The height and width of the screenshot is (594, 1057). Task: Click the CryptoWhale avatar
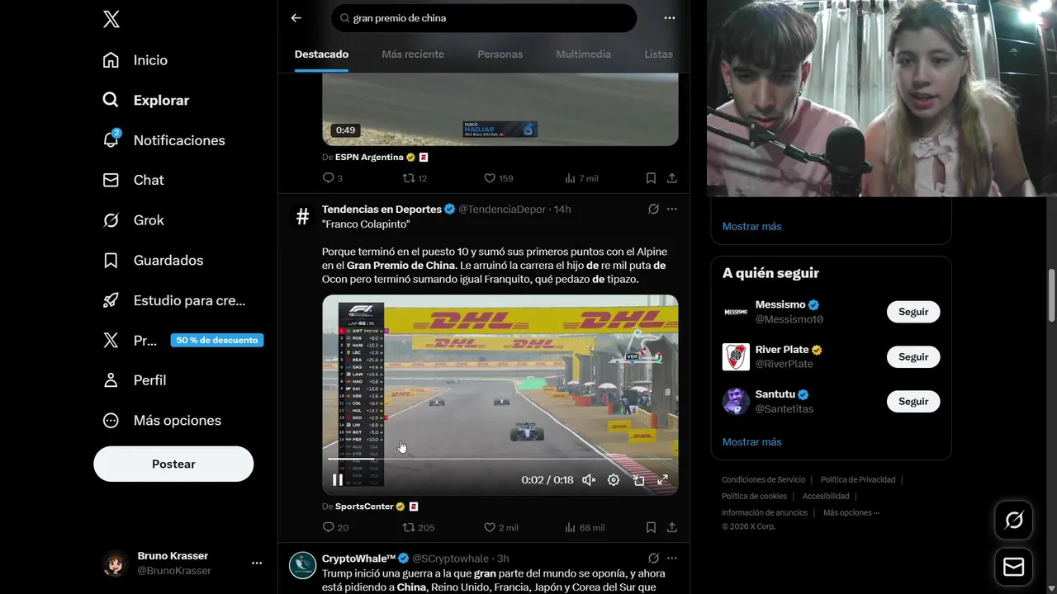click(303, 565)
